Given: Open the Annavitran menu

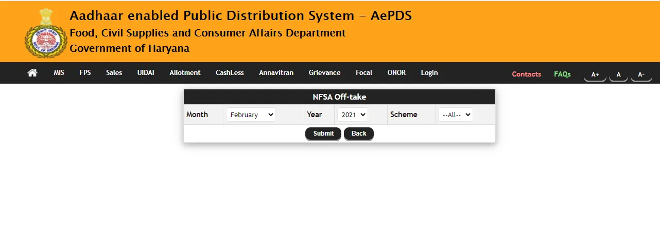Looking at the screenshot, I should tap(276, 73).
